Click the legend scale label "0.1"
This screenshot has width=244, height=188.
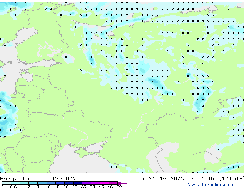(x=4, y=186)
